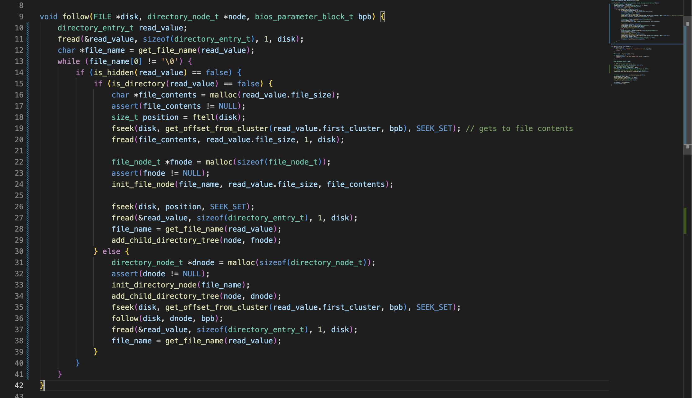
Task: Click the else keyword on line 30
Action: (111, 251)
